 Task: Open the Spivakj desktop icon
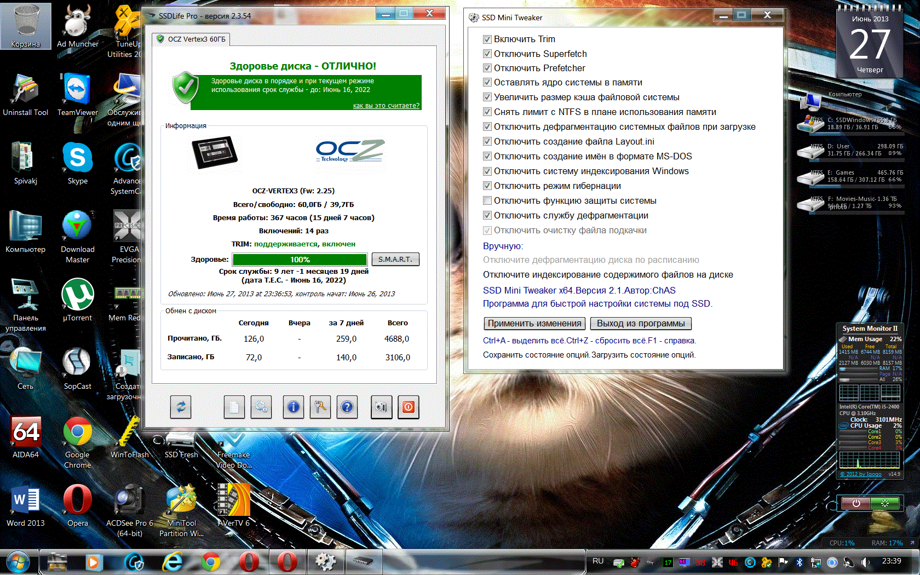pyautogui.click(x=26, y=163)
